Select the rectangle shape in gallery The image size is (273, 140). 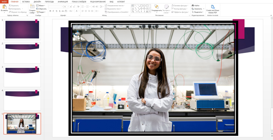[141, 6]
